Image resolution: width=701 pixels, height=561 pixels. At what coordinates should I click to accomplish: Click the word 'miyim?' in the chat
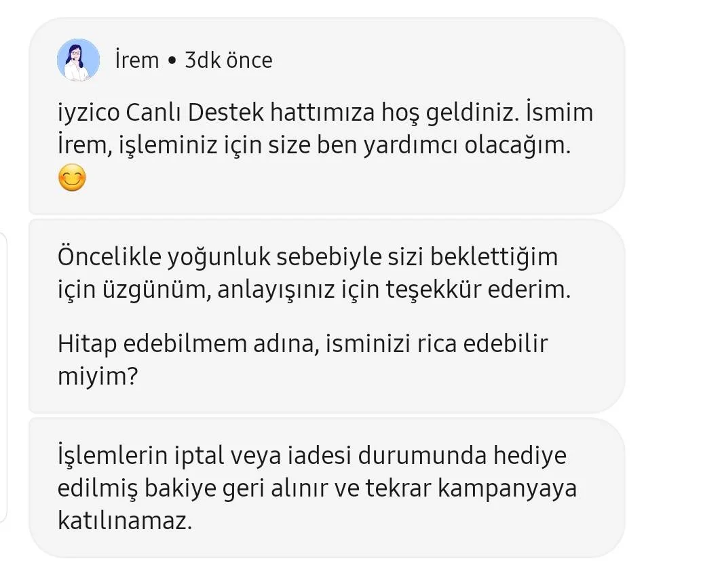(98, 376)
